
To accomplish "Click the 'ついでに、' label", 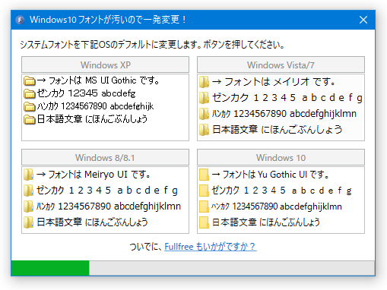I will point(146,246).
